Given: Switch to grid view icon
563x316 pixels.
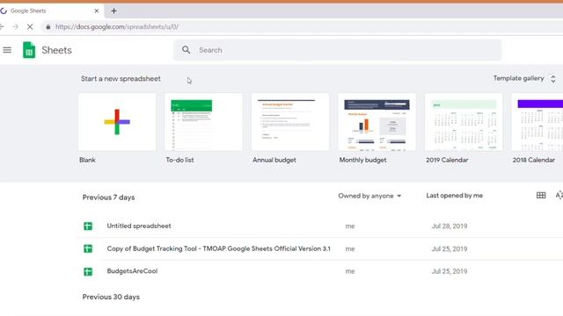Looking at the screenshot, I should [x=541, y=195].
